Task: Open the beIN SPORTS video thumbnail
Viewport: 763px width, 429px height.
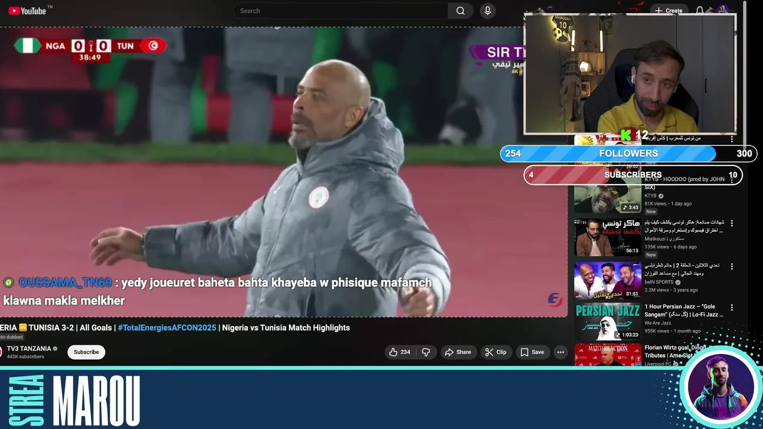Action: pos(607,281)
